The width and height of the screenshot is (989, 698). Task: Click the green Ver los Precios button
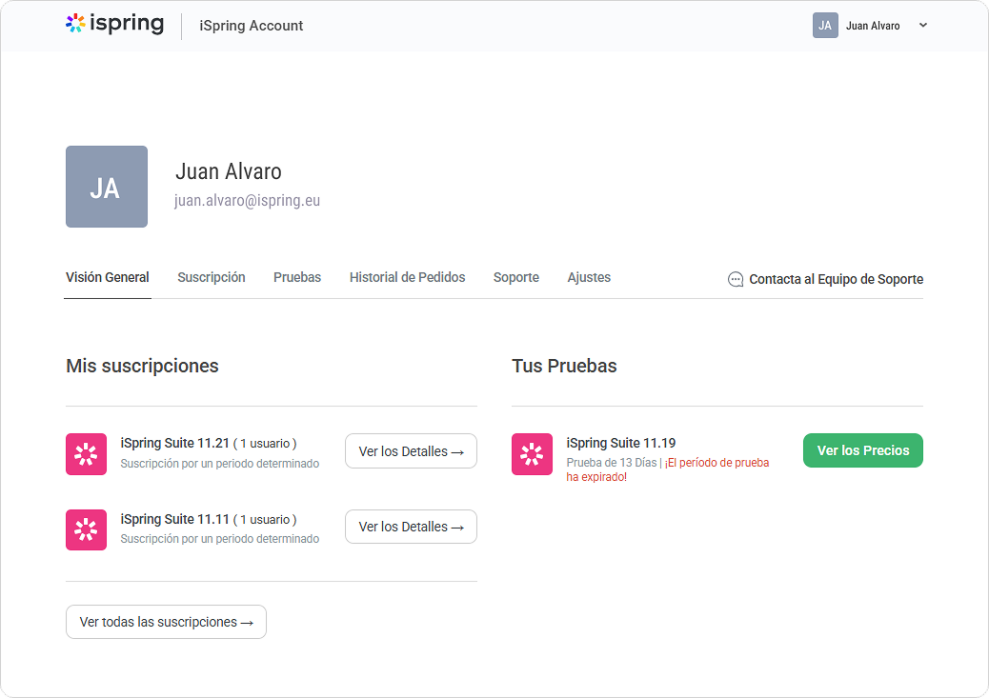pyautogui.click(x=863, y=450)
